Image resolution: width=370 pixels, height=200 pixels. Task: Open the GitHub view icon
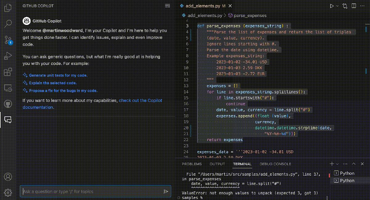click(8, 104)
